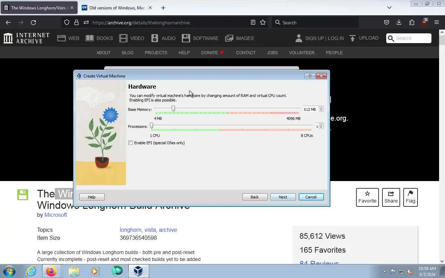The image size is (445, 278).
Task: Show hidden system tray icons arrow
Action: pyautogui.click(x=385, y=271)
